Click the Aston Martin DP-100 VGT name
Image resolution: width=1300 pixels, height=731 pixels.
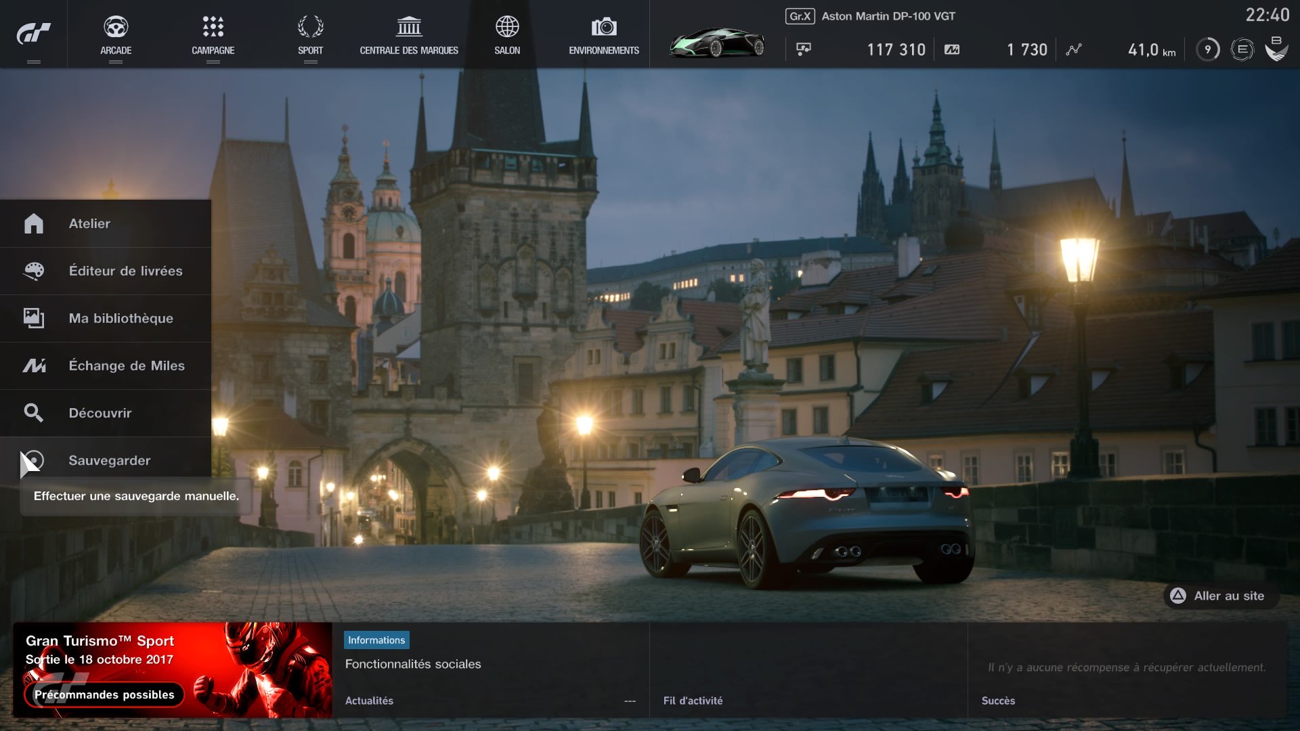click(888, 16)
